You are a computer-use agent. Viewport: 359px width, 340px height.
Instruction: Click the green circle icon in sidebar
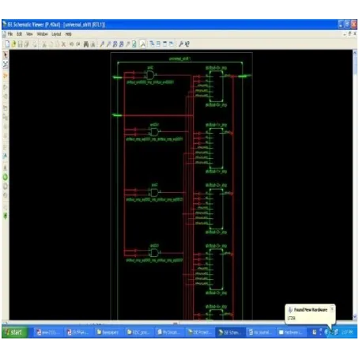pyautogui.click(x=6, y=177)
